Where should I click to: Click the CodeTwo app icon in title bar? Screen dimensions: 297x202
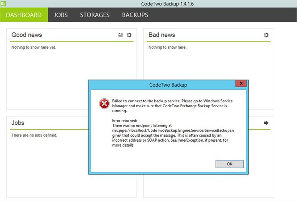click(x=3, y=4)
